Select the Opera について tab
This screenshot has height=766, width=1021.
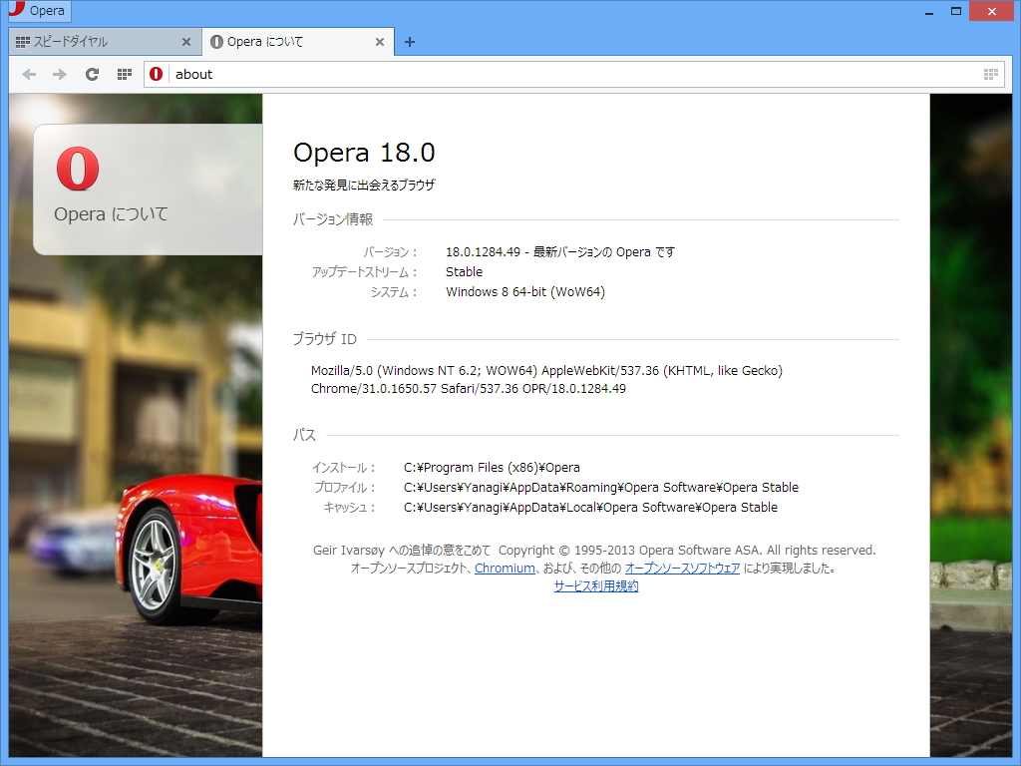pos(298,42)
